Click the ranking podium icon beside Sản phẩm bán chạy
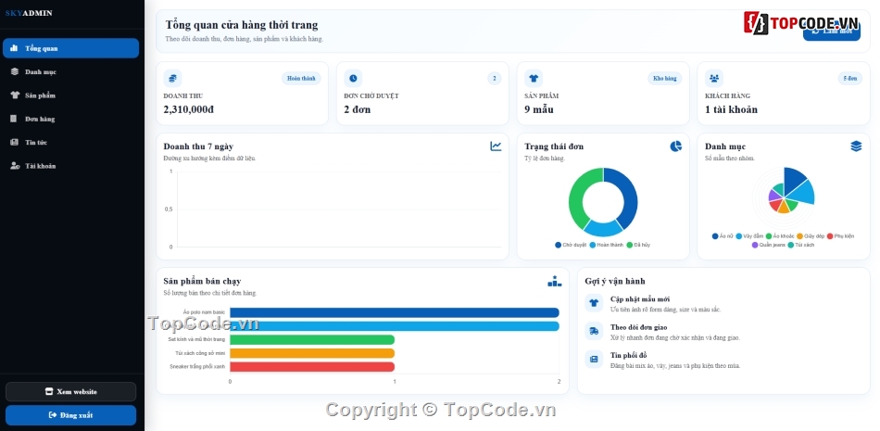This screenshot has height=431, width=880. click(x=555, y=281)
